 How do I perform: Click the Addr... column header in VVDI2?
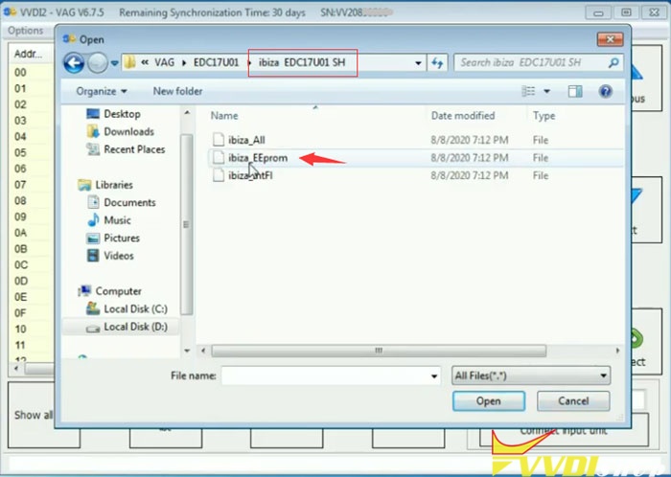[x=28, y=54]
